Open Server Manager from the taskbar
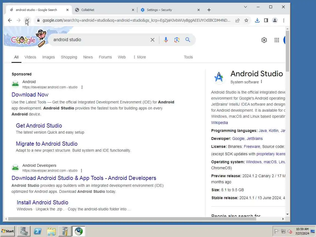The image size is (316, 237). (24, 231)
